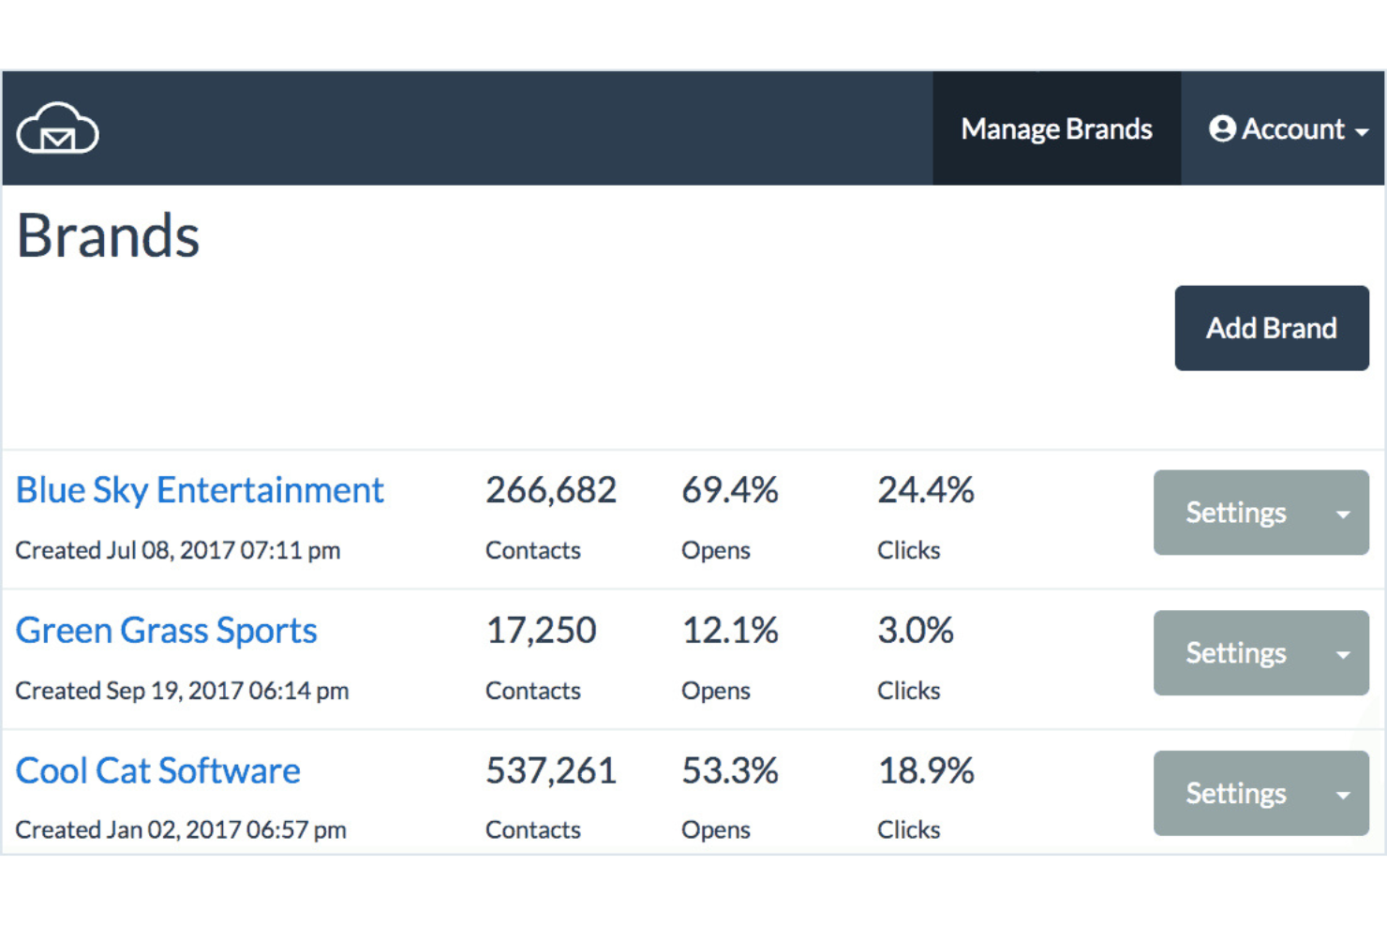Expand the Settings dropdown for Blue Sky Entertainment
The width and height of the screenshot is (1387, 925).
pos(1345,513)
